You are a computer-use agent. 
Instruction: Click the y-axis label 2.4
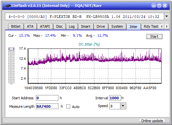23,78
